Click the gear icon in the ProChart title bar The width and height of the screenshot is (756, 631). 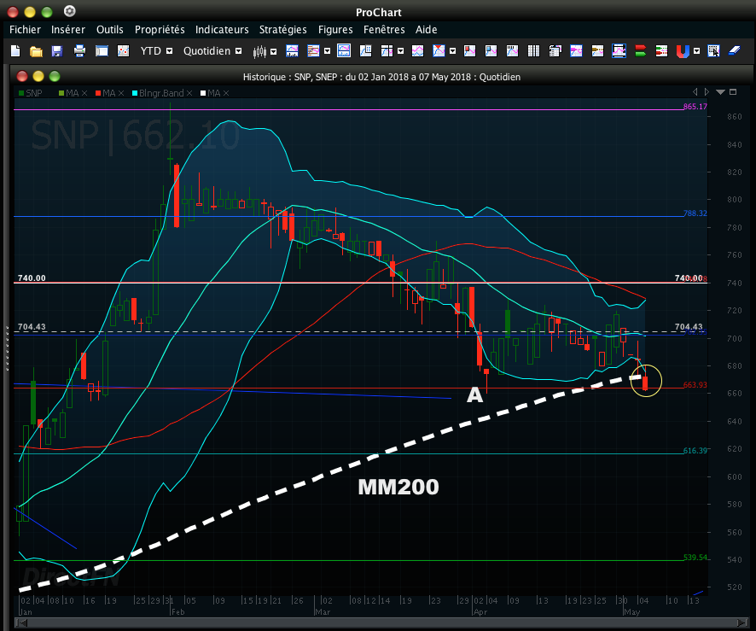[70, 11]
